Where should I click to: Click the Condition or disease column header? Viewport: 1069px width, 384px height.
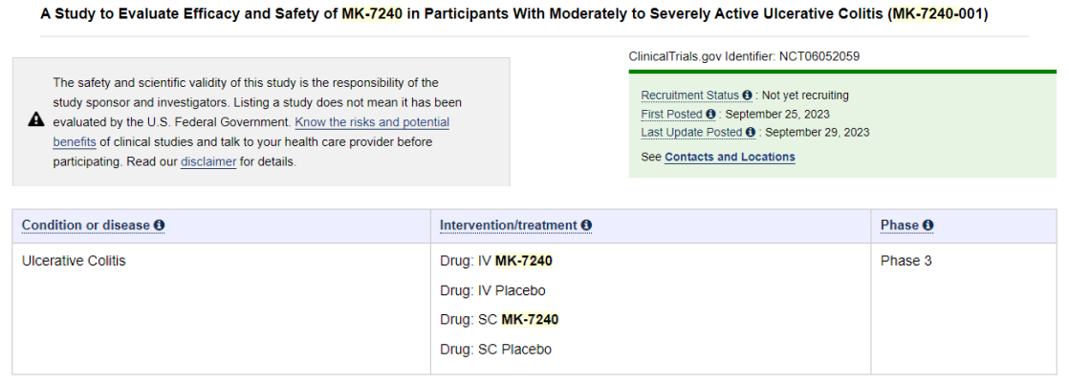click(x=86, y=225)
